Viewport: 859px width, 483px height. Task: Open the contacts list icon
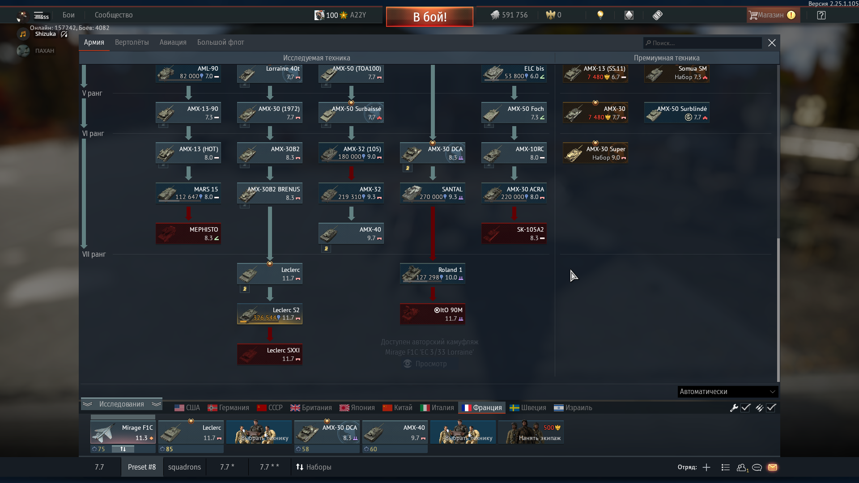pos(726,467)
